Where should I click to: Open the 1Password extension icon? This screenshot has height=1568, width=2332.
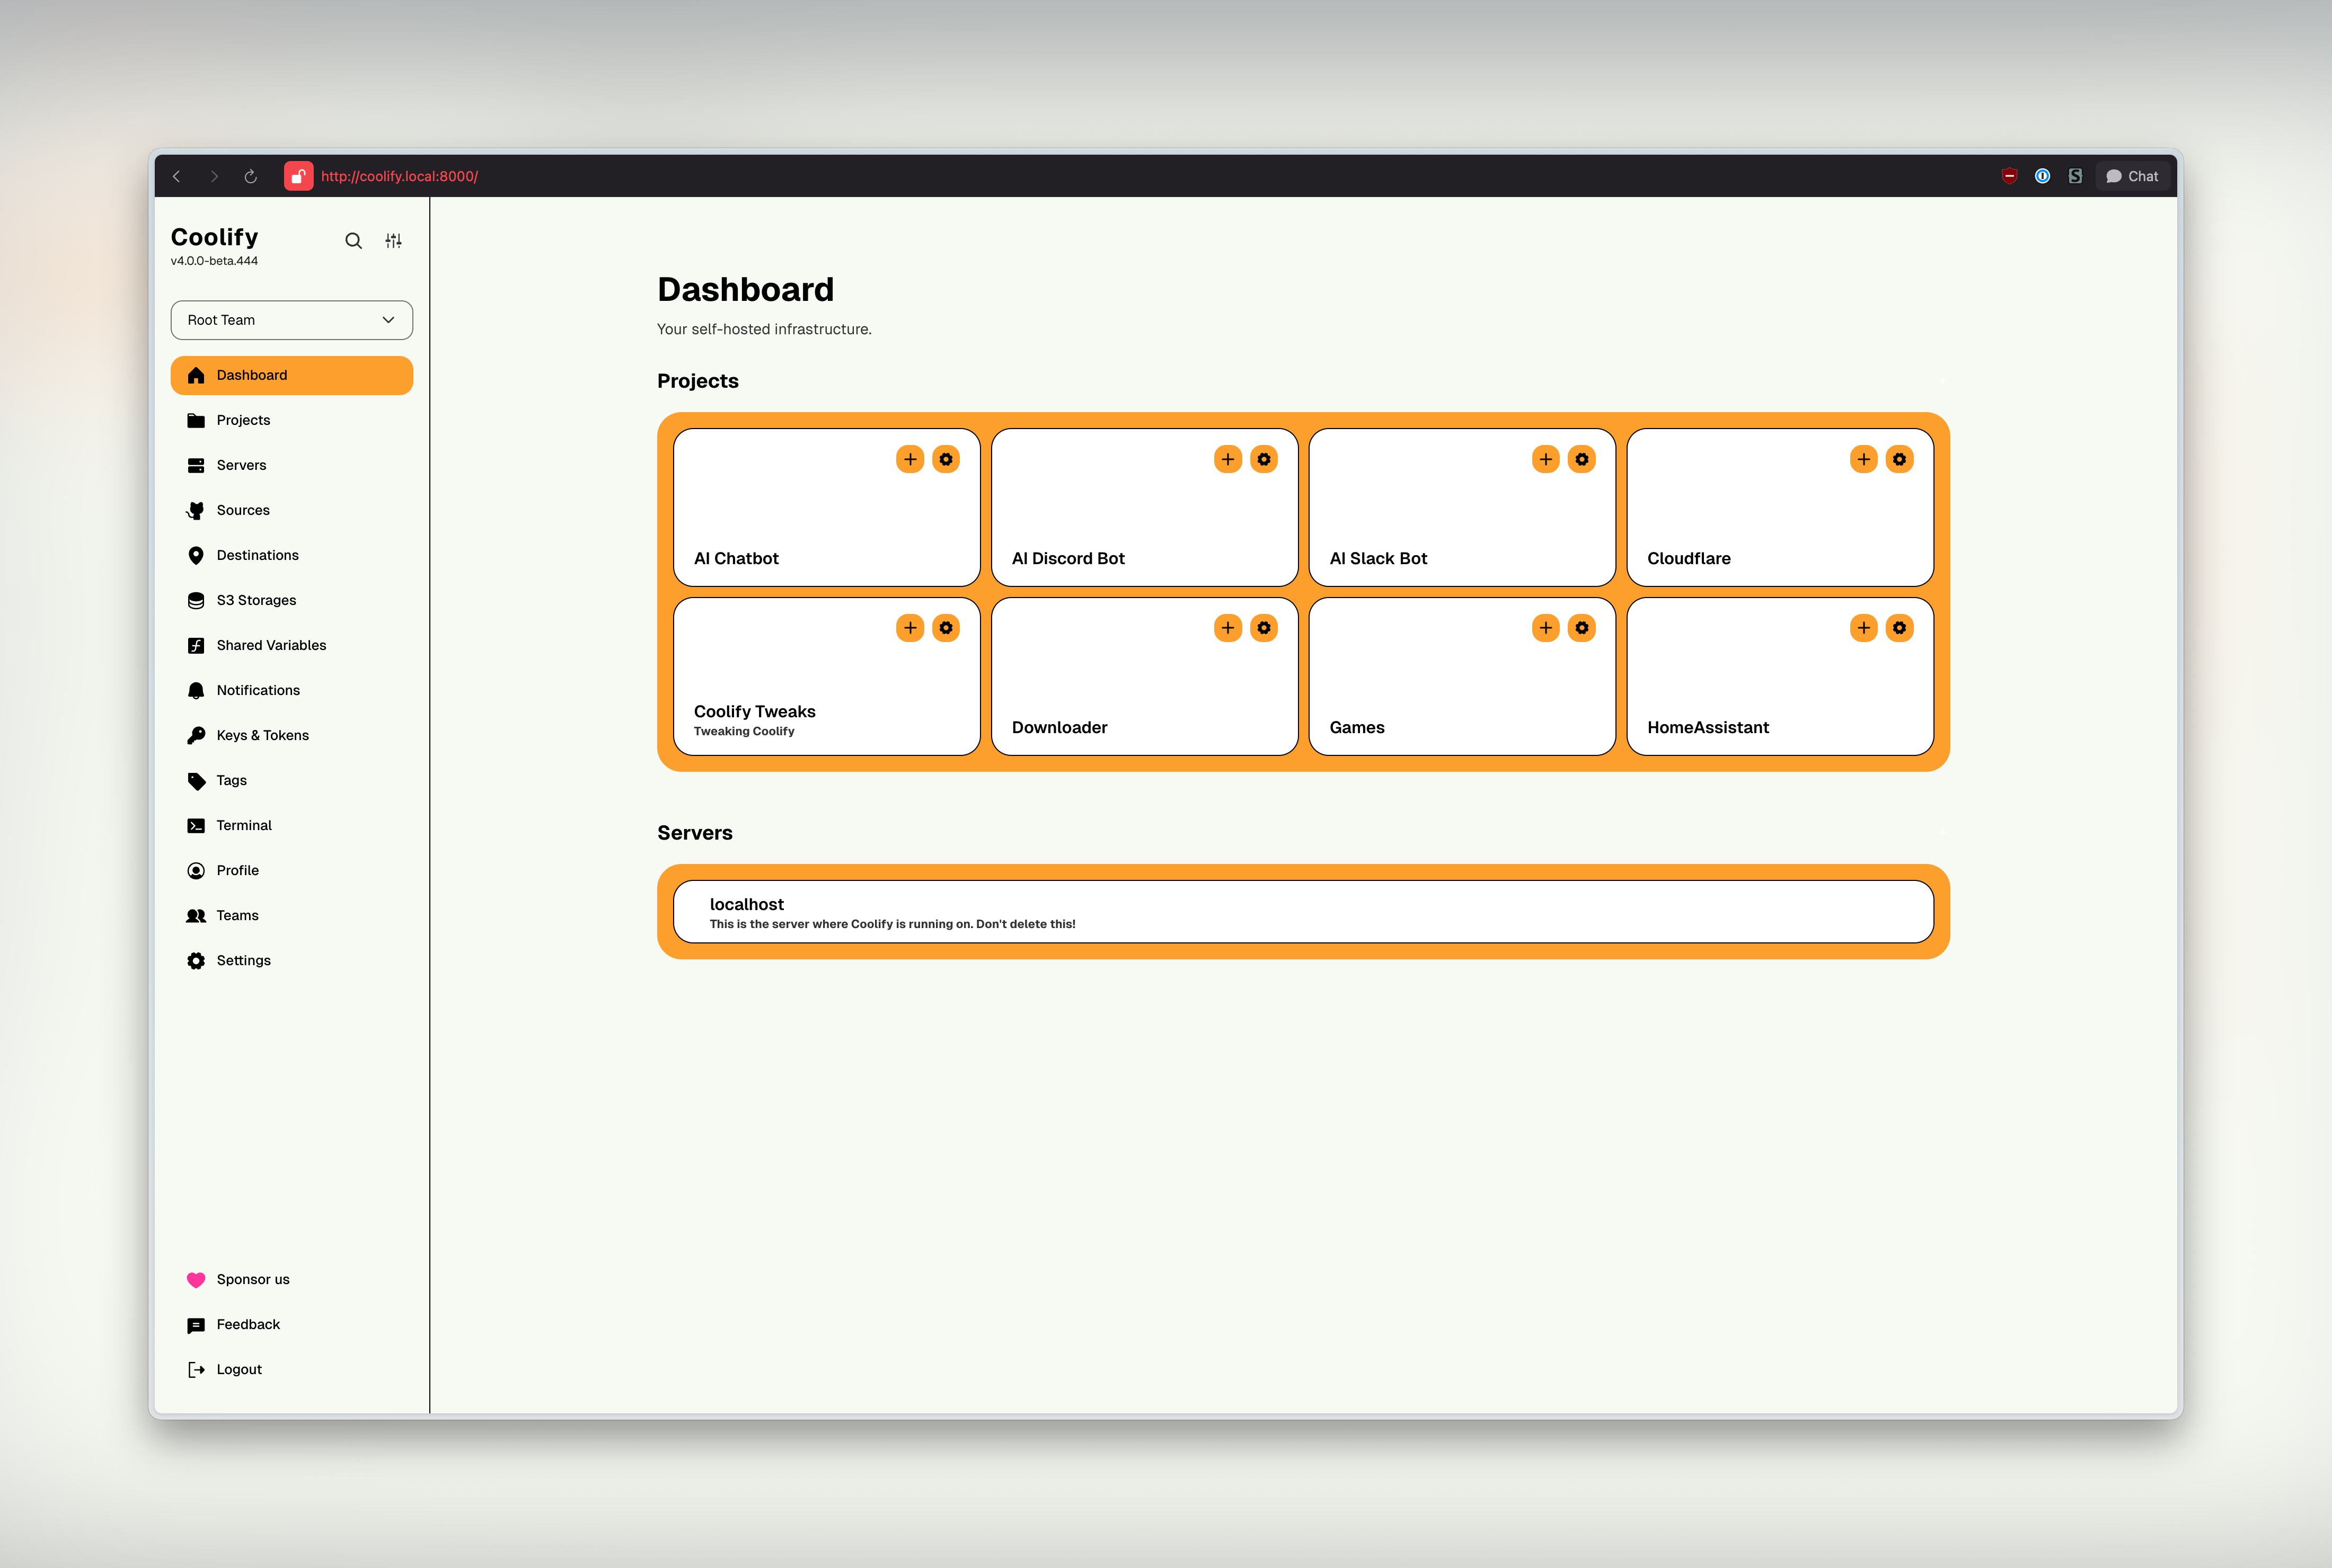2042,176
